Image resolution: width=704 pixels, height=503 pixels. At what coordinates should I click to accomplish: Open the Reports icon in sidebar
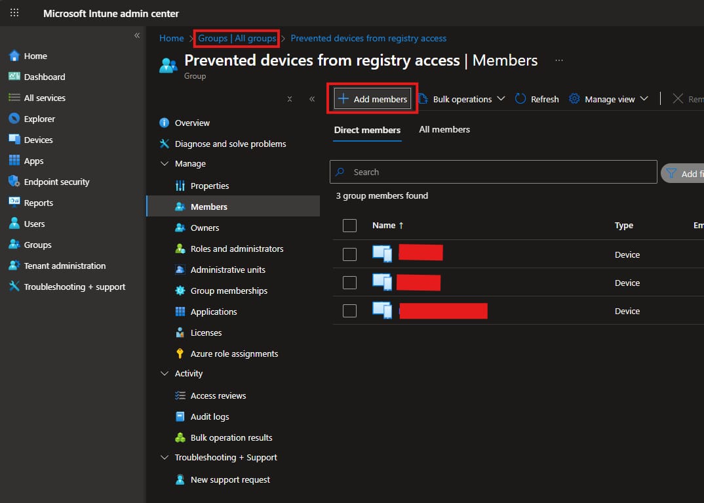point(14,201)
